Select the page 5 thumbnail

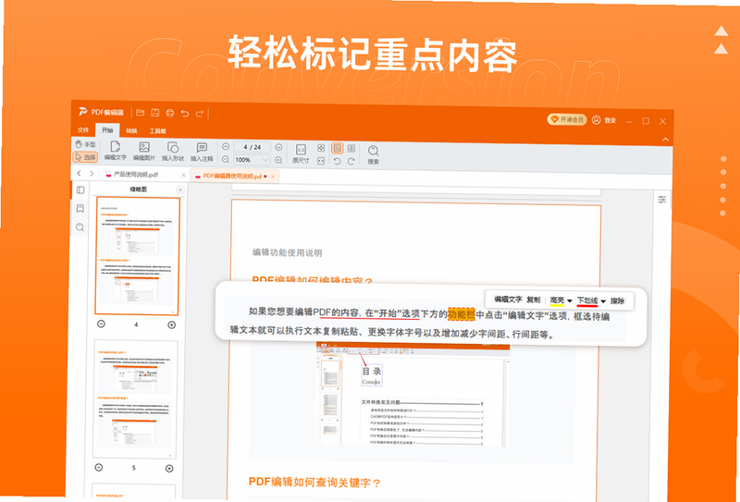click(135, 399)
